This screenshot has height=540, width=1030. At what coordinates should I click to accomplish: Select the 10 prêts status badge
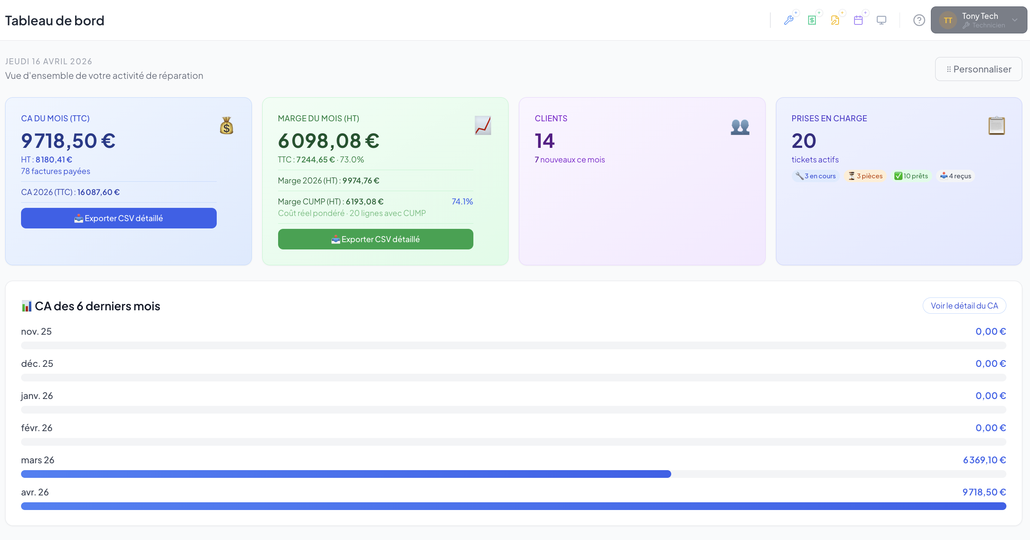(x=911, y=176)
